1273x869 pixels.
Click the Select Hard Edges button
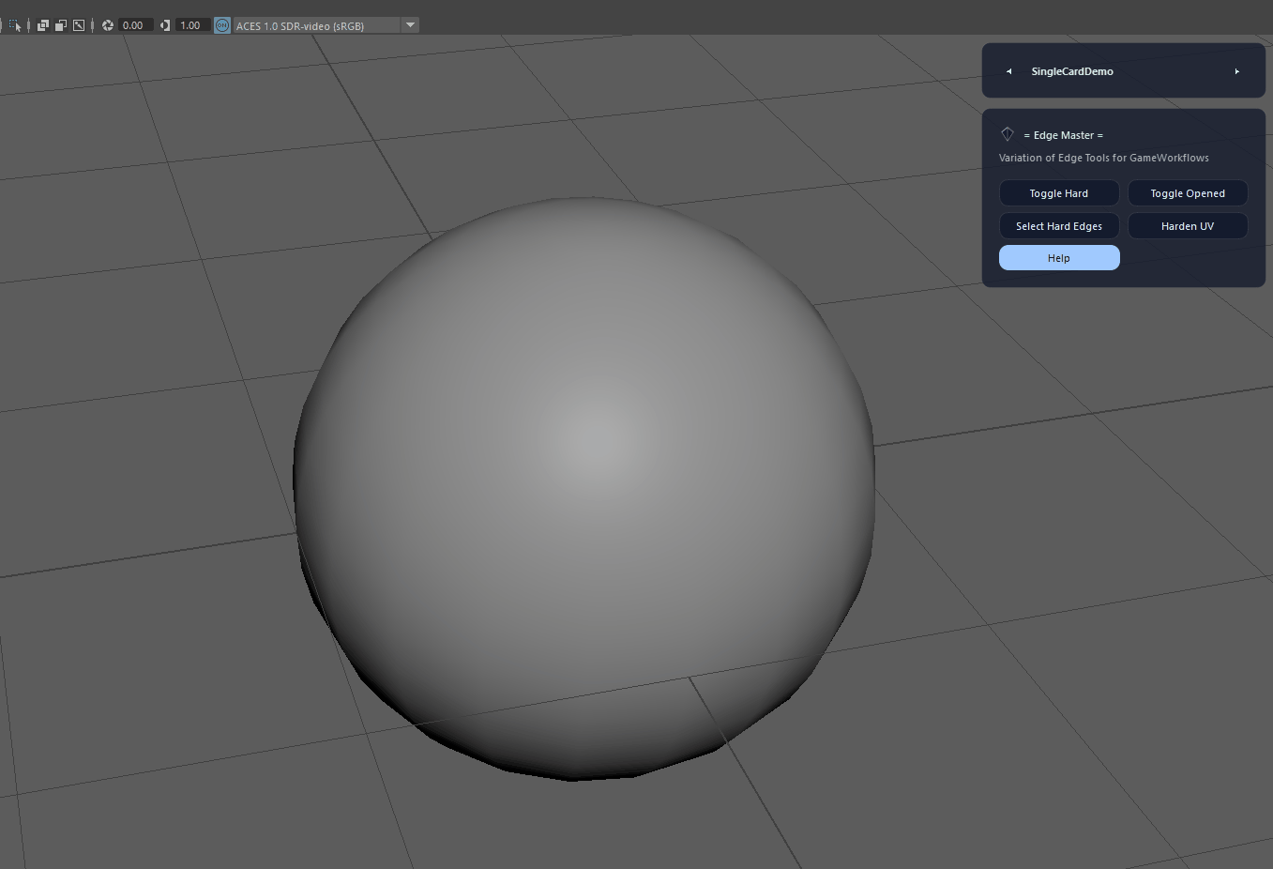point(1059,226)
